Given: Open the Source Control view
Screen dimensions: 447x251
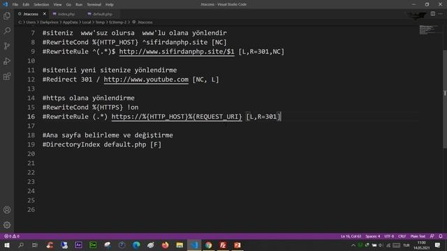Looking at the screenshot, I should point(7,46).
